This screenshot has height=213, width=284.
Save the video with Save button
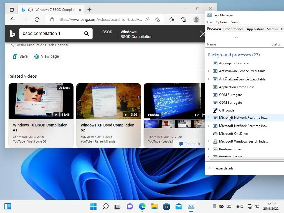click(20, 57)
